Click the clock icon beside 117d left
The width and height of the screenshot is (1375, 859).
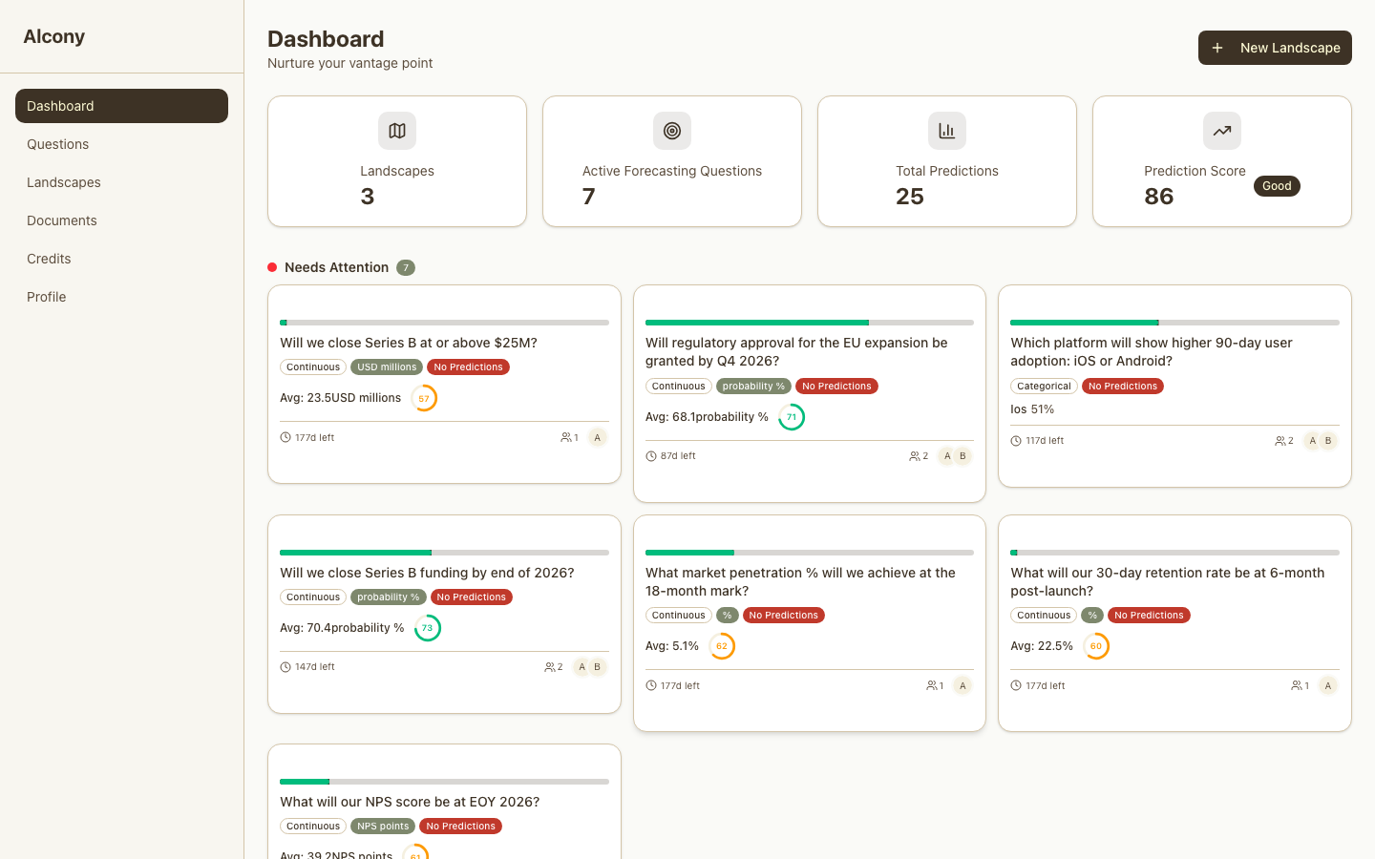coord(1016,441)
